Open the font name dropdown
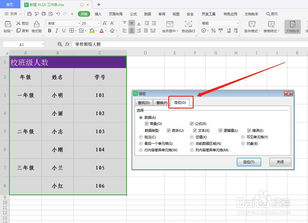The width and height of the screenshot is (308, 223). pyautogui.click(x=78, y=23)
